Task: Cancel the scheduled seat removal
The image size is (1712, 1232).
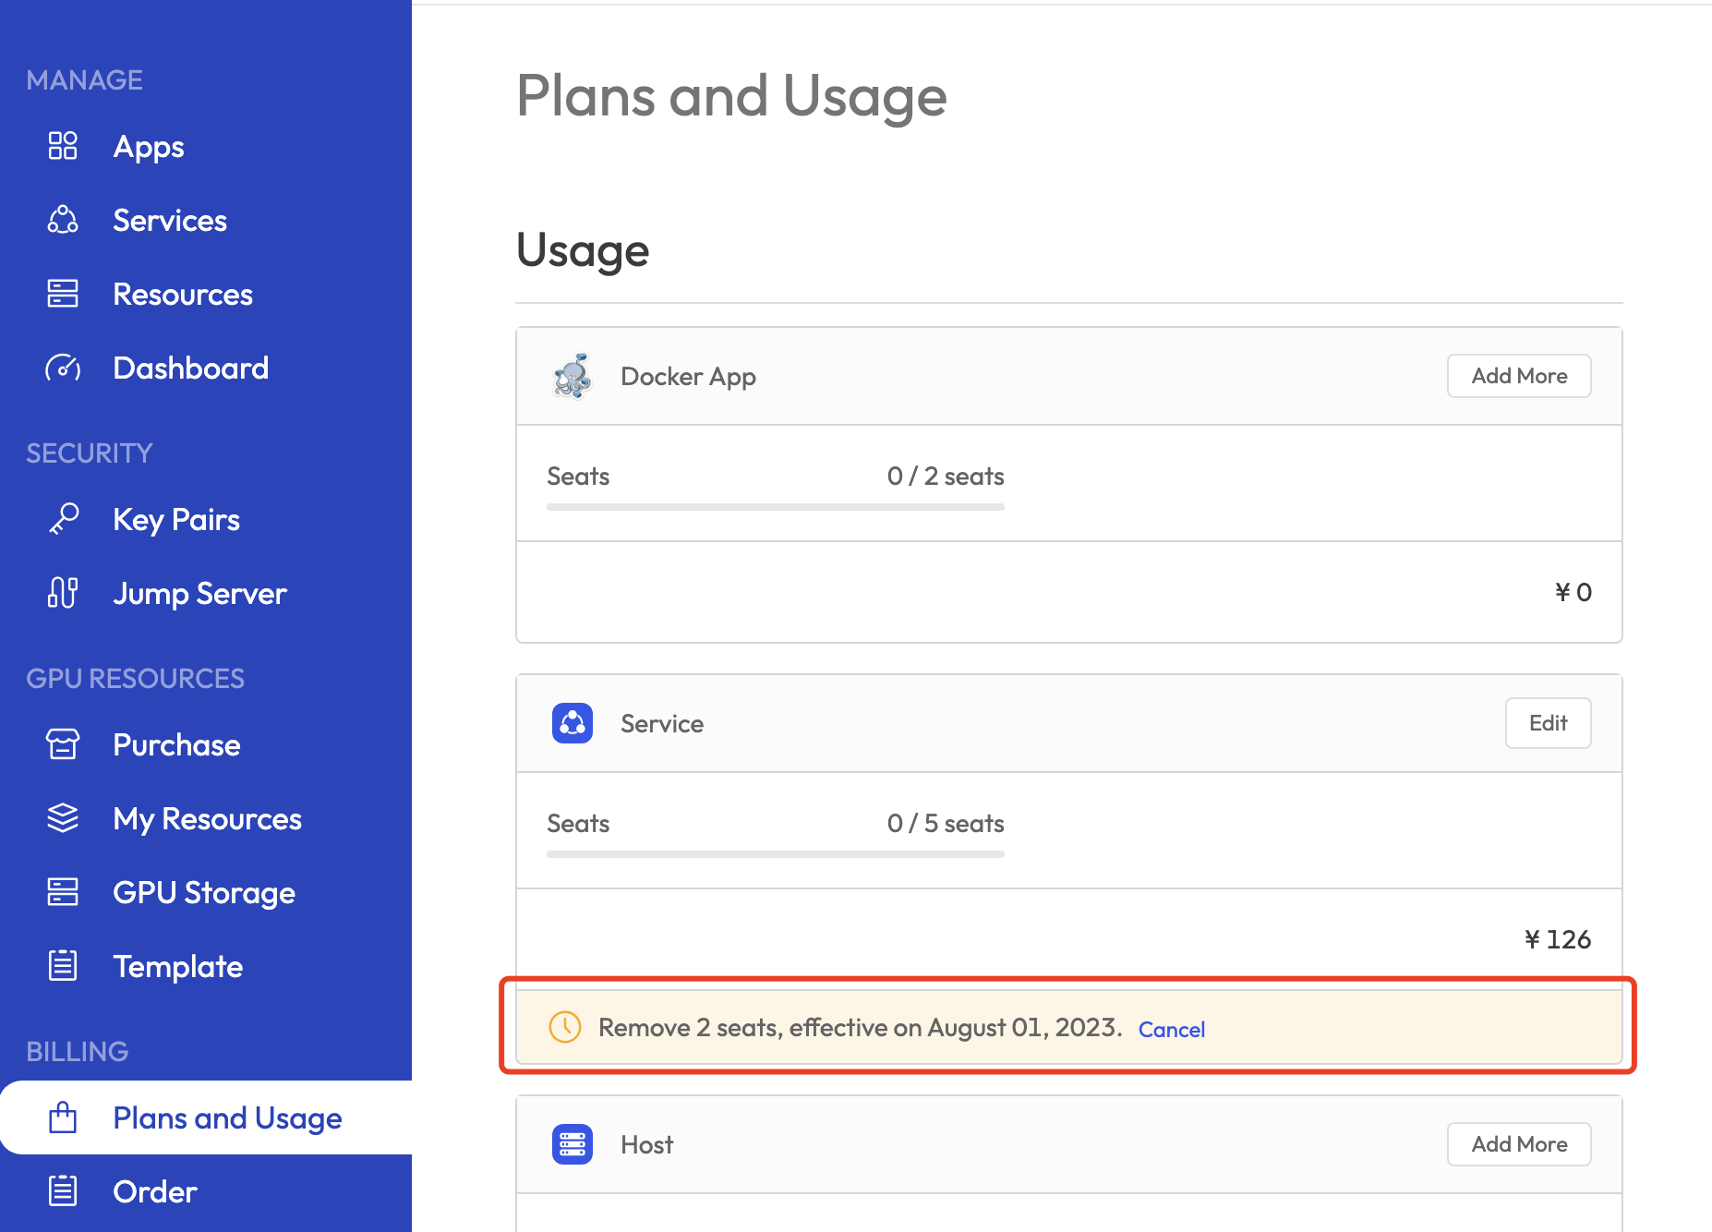Action: click(x=1171, y=1029)
